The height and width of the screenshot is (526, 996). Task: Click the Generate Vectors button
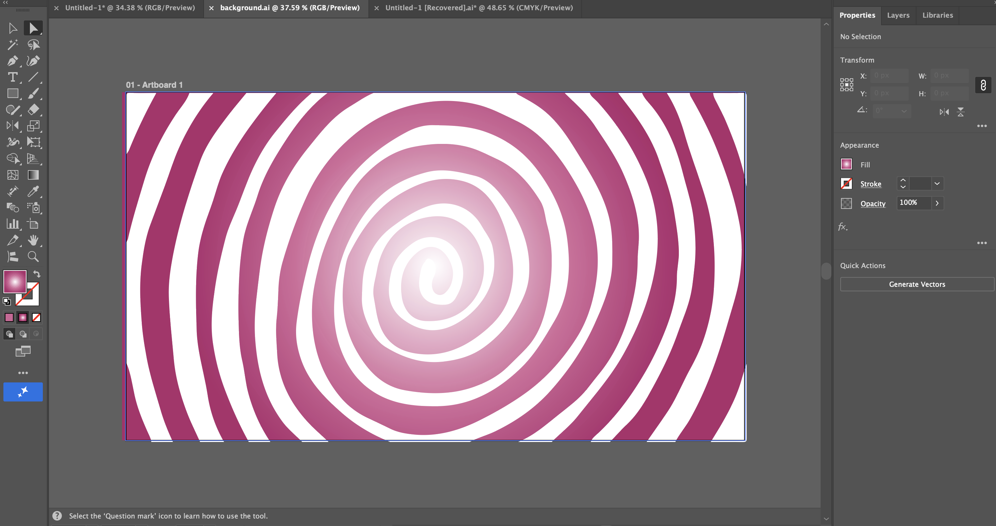point(917,284)
